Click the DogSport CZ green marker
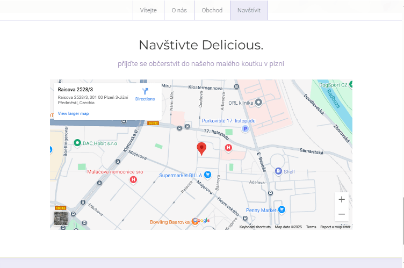The height and width of the screenshot is (268, 404). 351,84
